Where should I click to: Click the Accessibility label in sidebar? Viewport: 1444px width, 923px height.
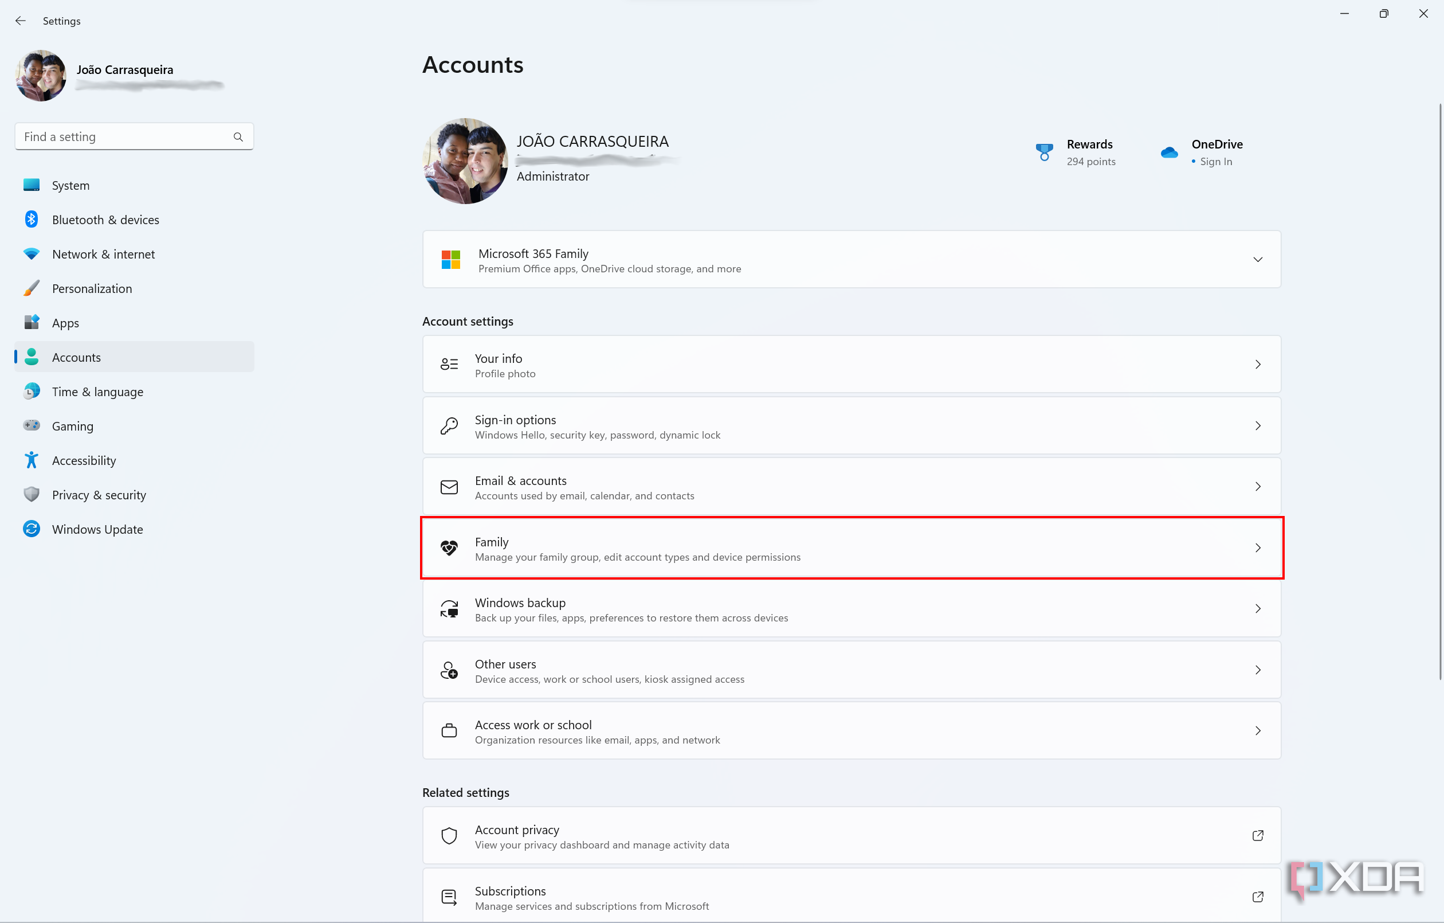pos(84,460)
